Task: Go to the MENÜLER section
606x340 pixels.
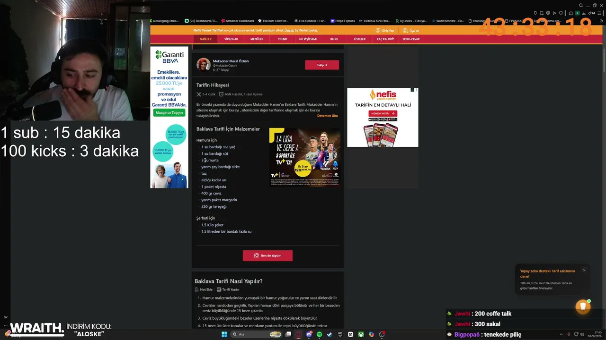Action: click(x=257, y=39)
